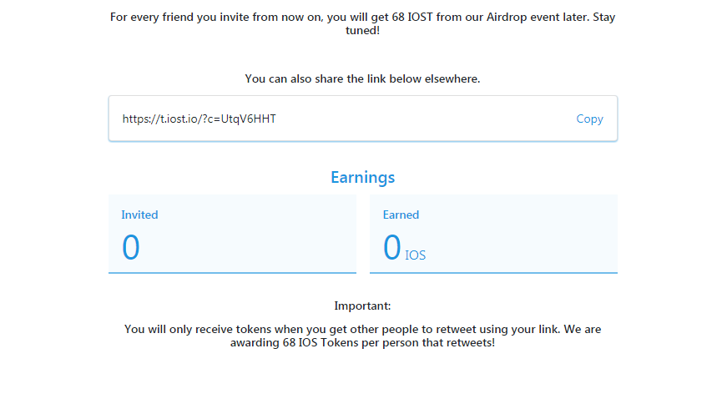Select the Earned amount number
The width and height of the screenshot is (727, 394).
point(392,248)
